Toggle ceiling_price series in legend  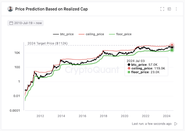[91, 34]
